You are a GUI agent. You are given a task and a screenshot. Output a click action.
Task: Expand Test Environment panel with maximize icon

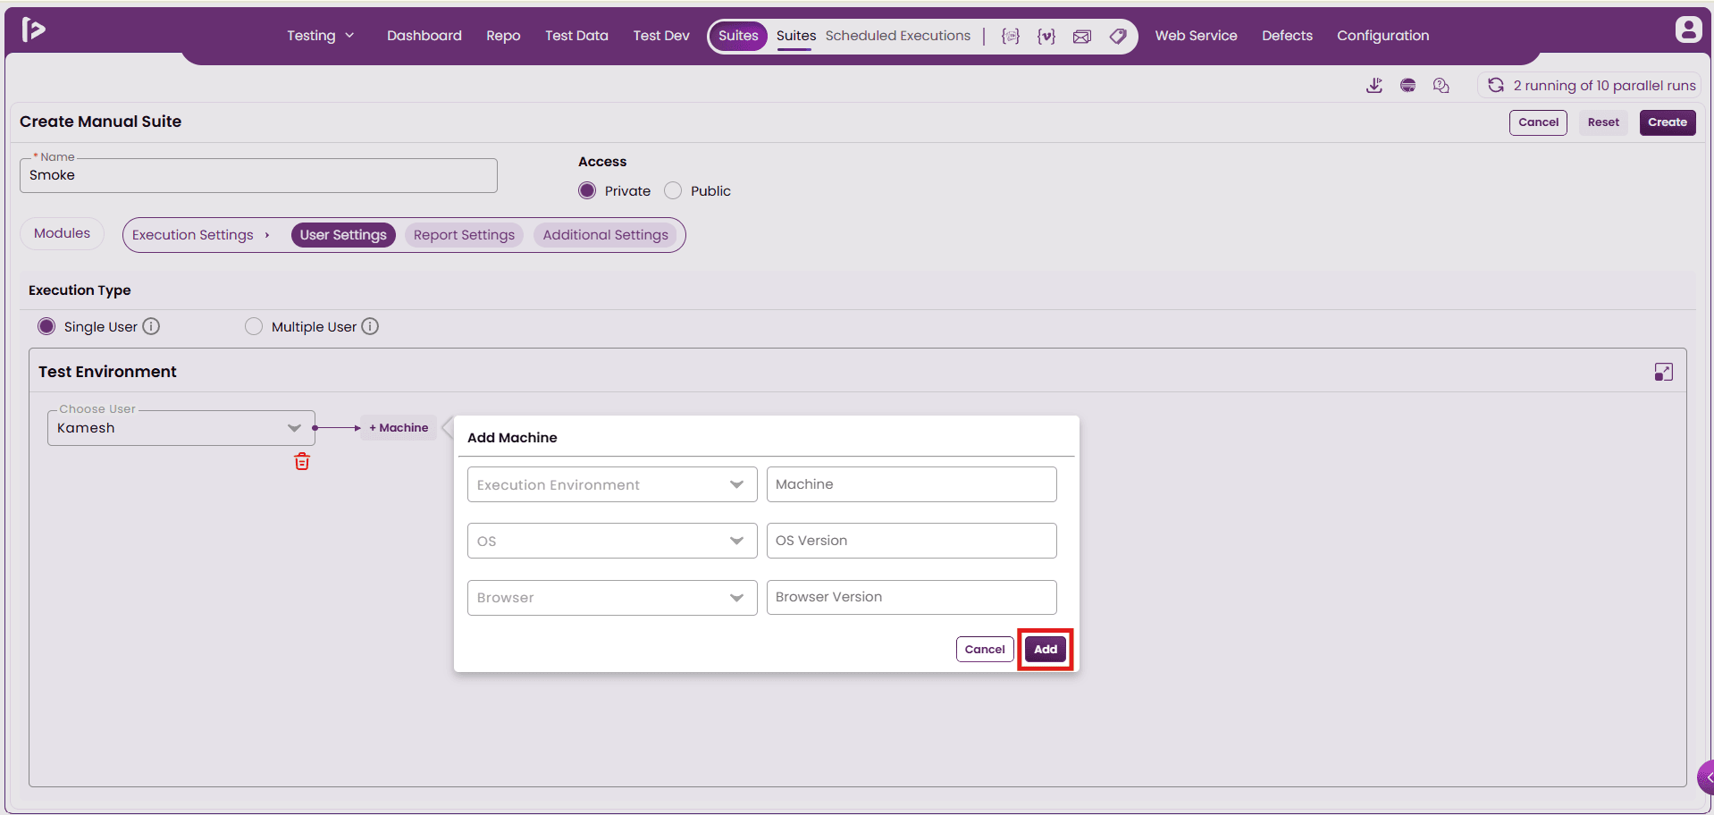pyautogui.click(x=1663, y=372)
